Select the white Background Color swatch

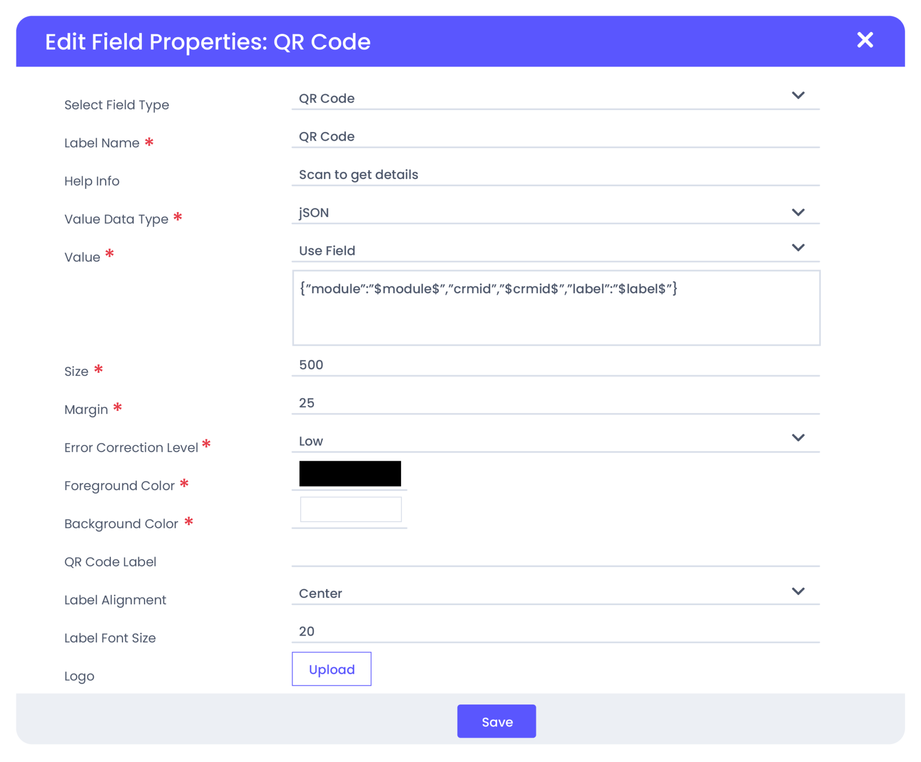coord(351,509)
